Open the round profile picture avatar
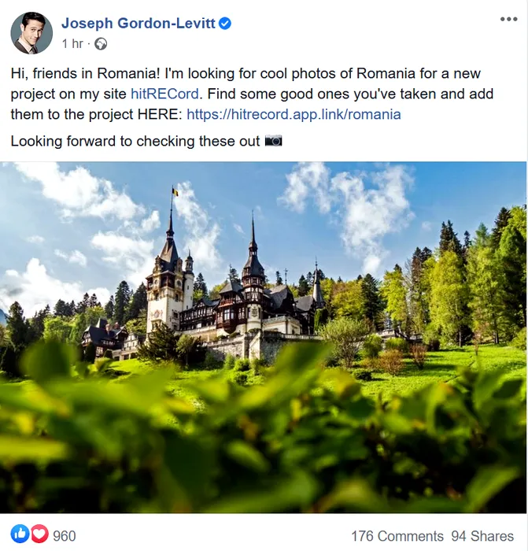 pyautogui.click(x=31, y=33)
